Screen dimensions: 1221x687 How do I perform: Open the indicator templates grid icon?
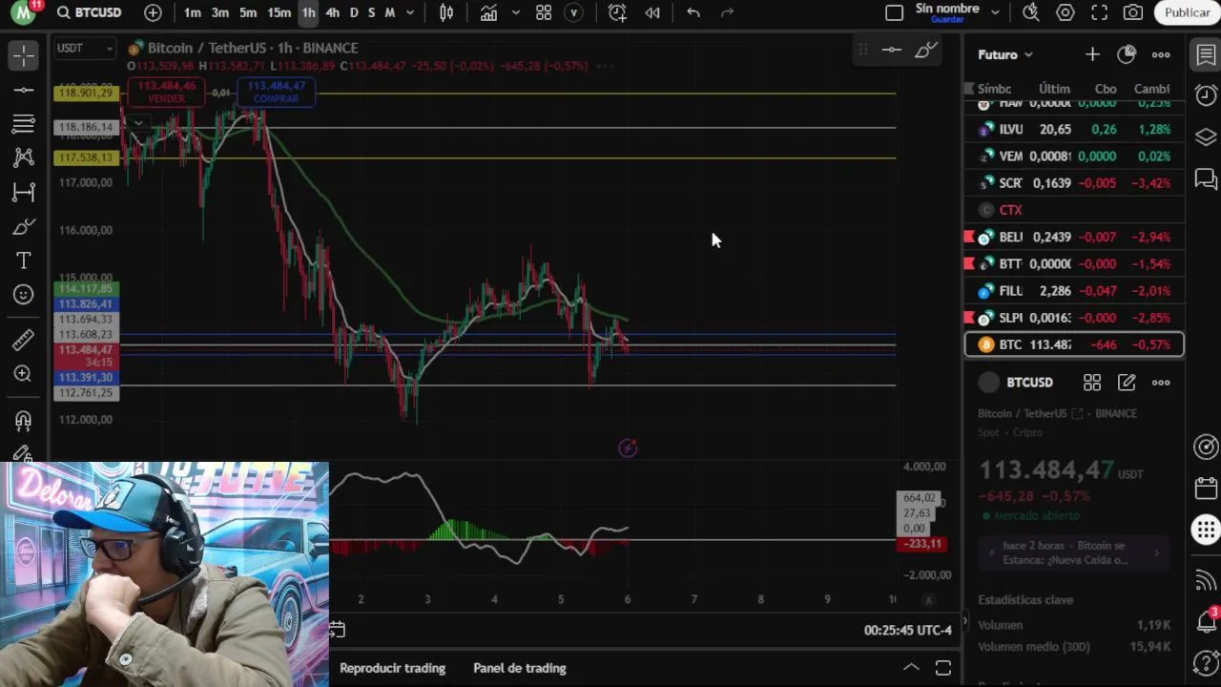coord(544,12)
